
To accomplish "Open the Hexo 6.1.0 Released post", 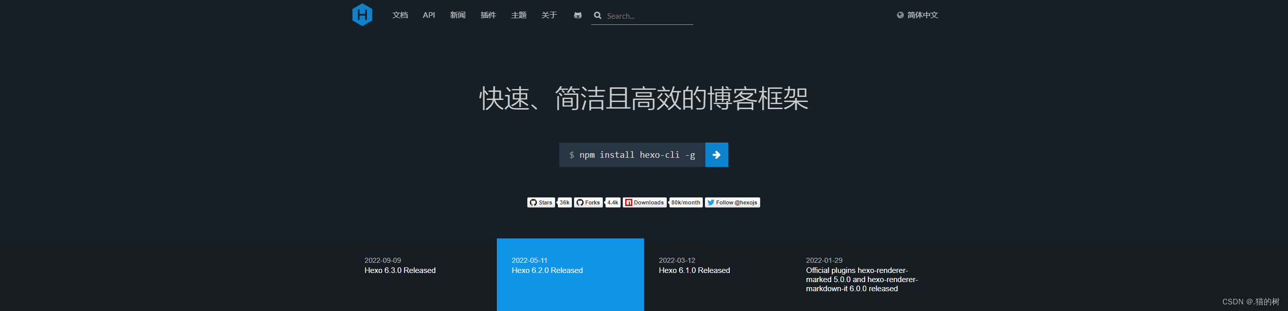I will tap(694, 270).
